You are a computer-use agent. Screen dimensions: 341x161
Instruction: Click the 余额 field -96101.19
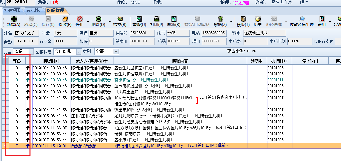pyautogui.click(x=26, y=41)
